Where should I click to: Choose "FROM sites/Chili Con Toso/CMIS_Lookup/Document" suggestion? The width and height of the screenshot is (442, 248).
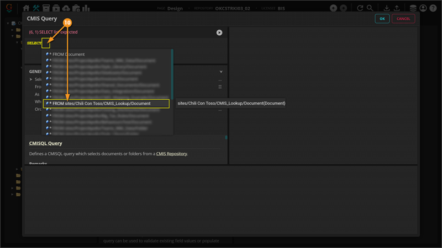[106, 104]
